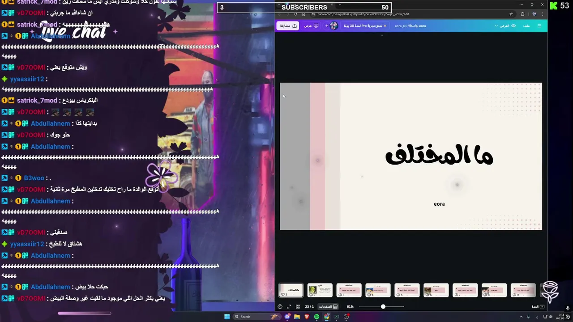
Task: Open the browser extensions puzzle icon
Action: pos(522,14)
